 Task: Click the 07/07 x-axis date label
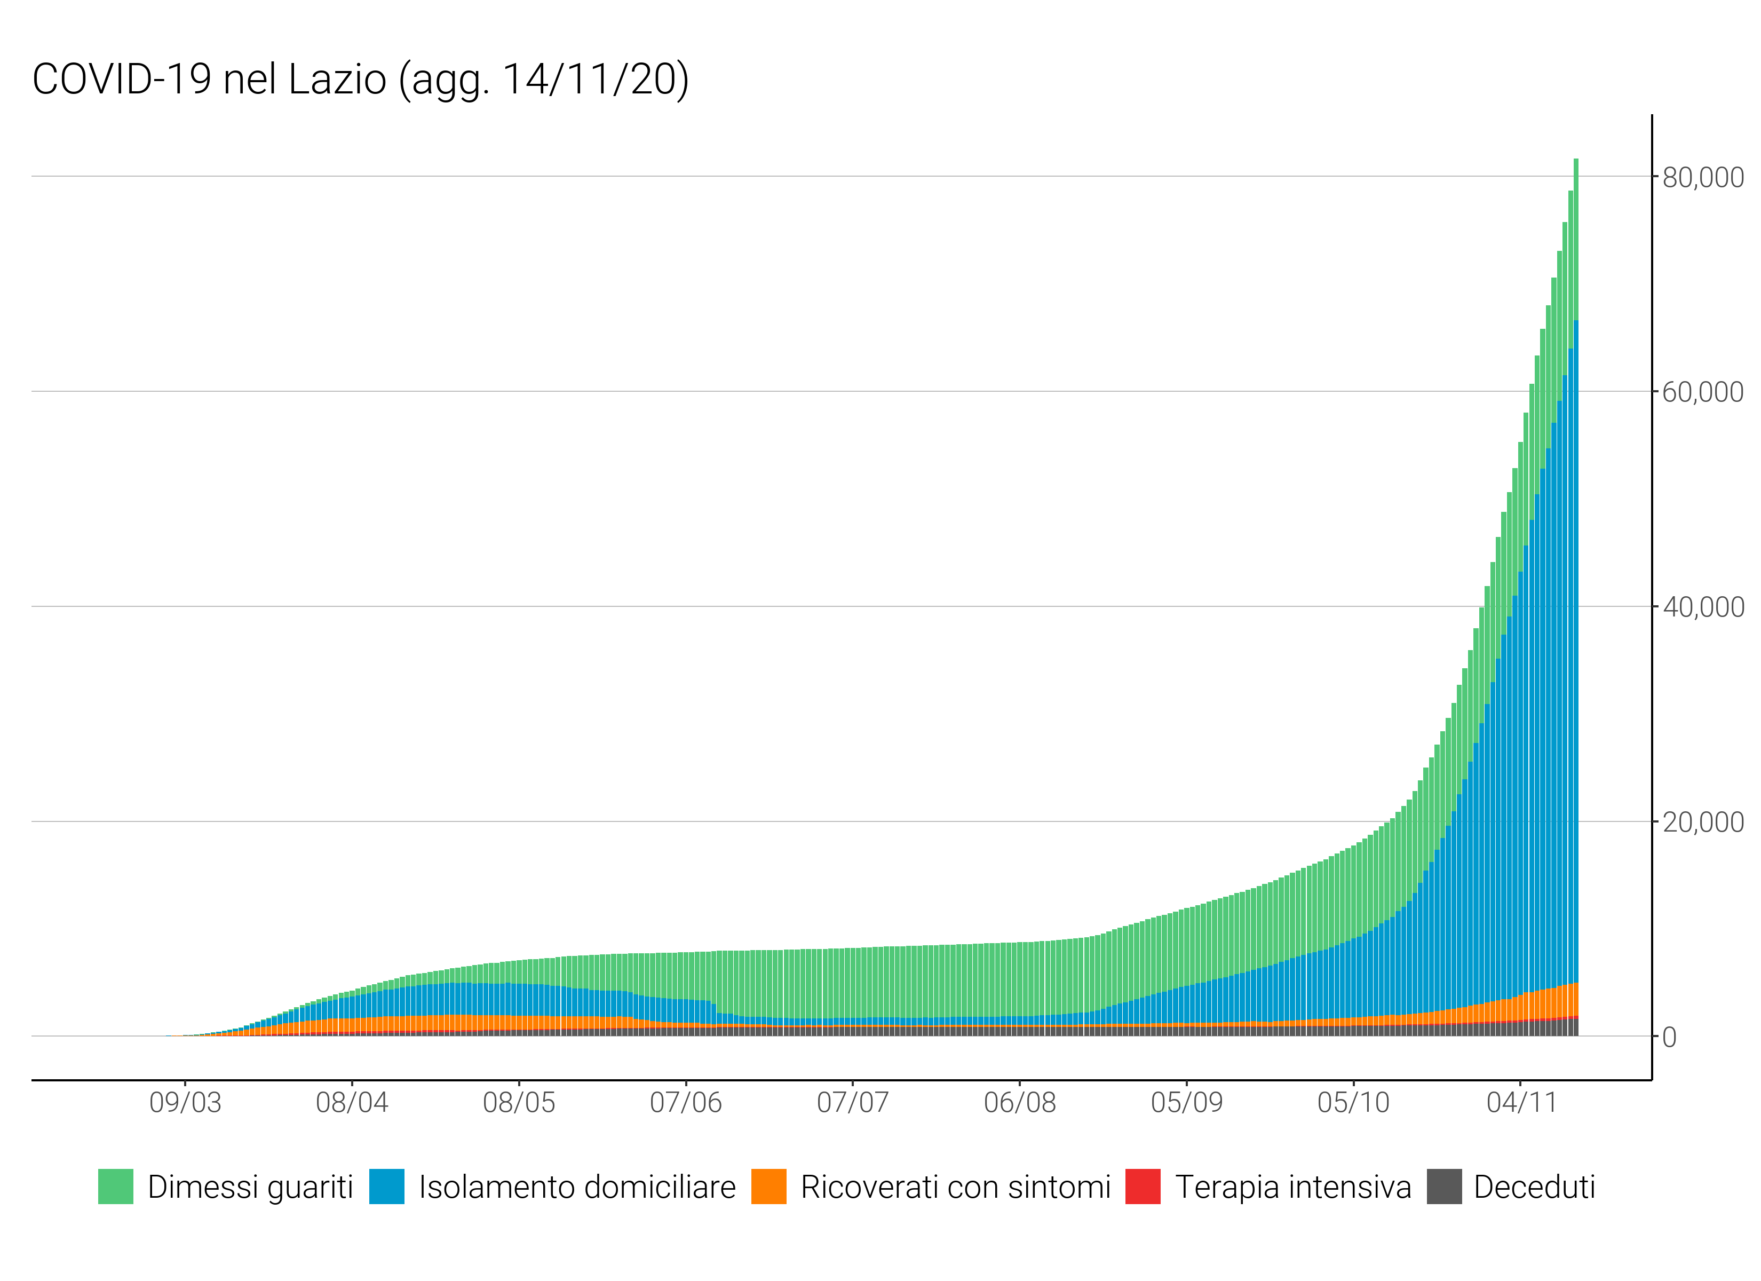coord(853,1102)
